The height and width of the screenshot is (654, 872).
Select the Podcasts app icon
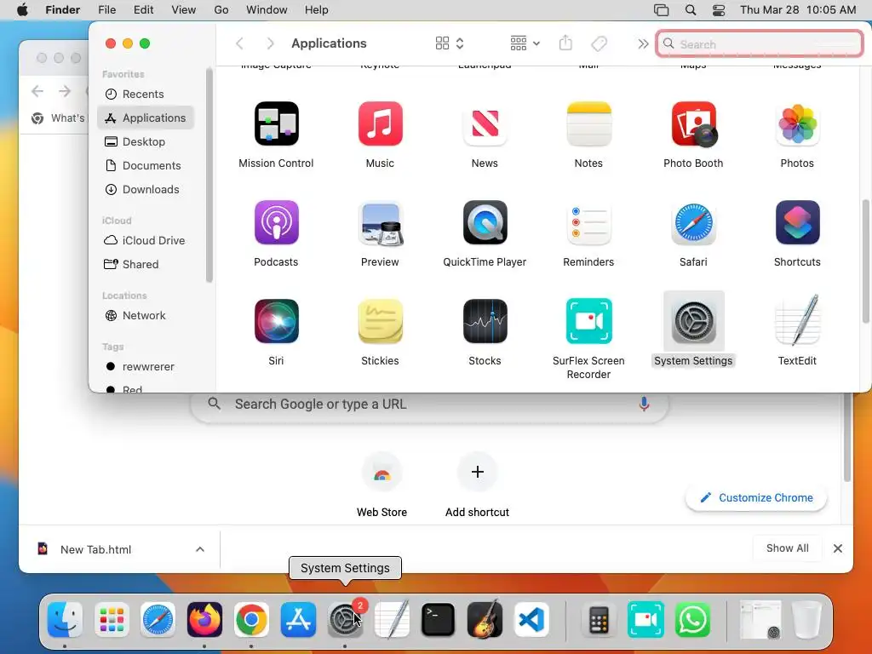[277, 222]
